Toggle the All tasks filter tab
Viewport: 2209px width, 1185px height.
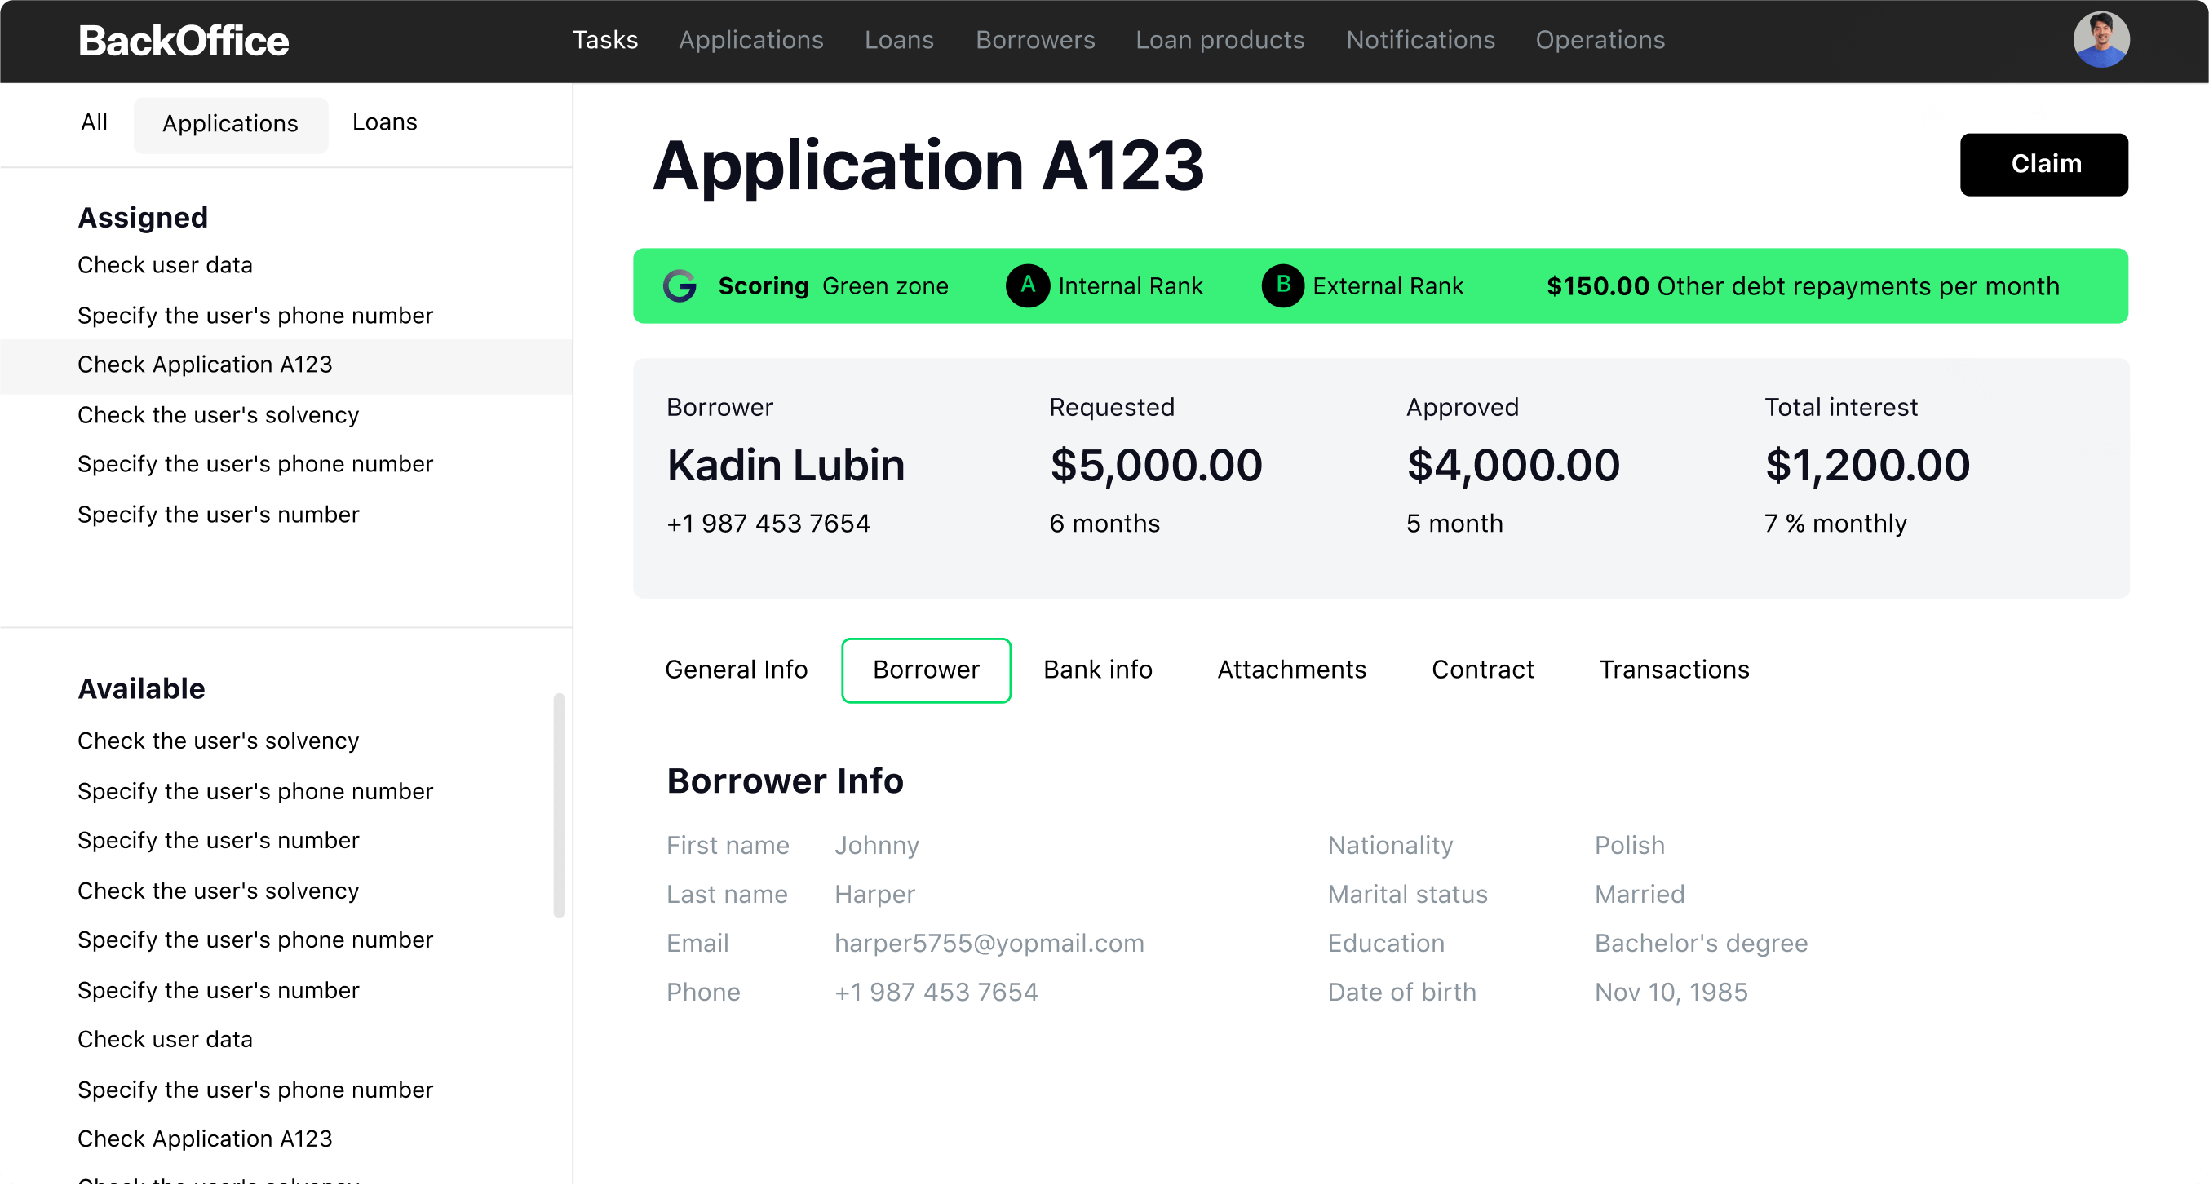[x=94, y=122]
